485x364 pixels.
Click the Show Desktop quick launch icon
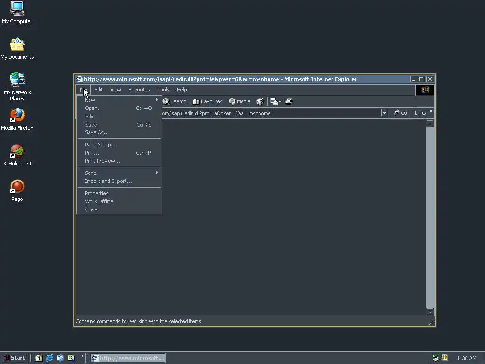38,358
